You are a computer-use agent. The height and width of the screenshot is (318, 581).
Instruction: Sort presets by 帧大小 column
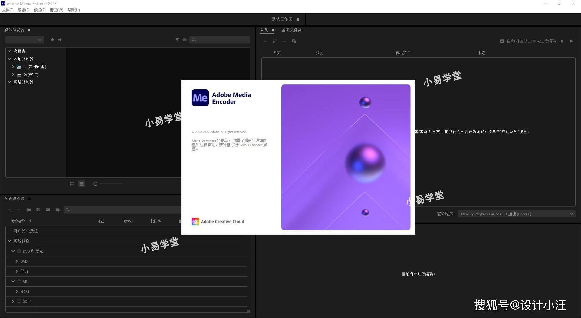(x=128, y=221)
